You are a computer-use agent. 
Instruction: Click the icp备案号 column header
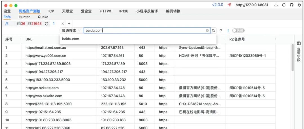pos(237,39)
